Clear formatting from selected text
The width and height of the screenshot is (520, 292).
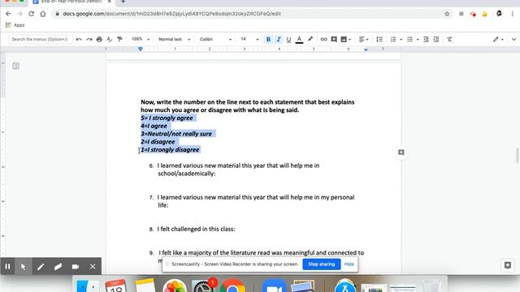click(449, 40)
